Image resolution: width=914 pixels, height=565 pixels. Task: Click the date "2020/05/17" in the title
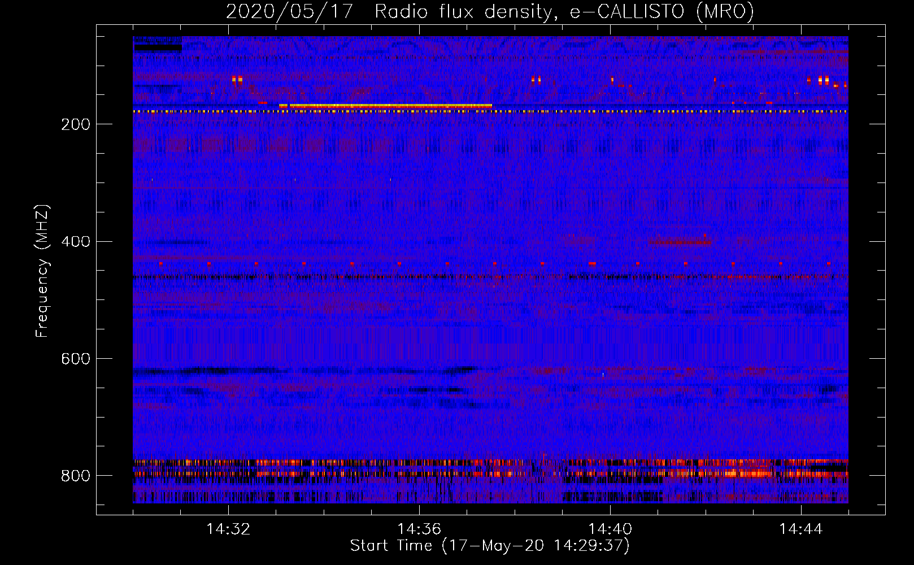click(289, 11)
